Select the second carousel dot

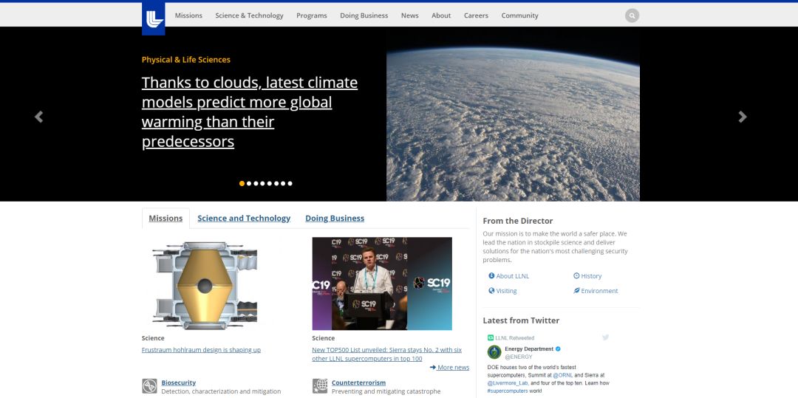coord(249,184)
